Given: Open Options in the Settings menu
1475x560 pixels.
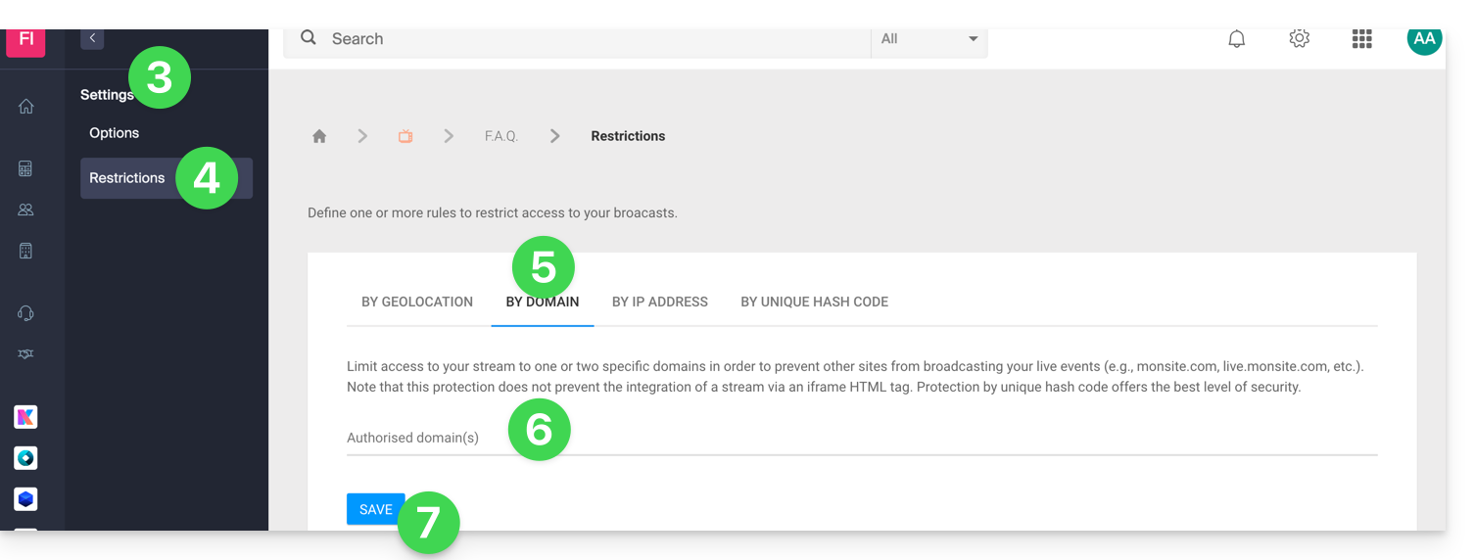Looking at the screenshot, I should pyautogui.click(x=115, y=133).
